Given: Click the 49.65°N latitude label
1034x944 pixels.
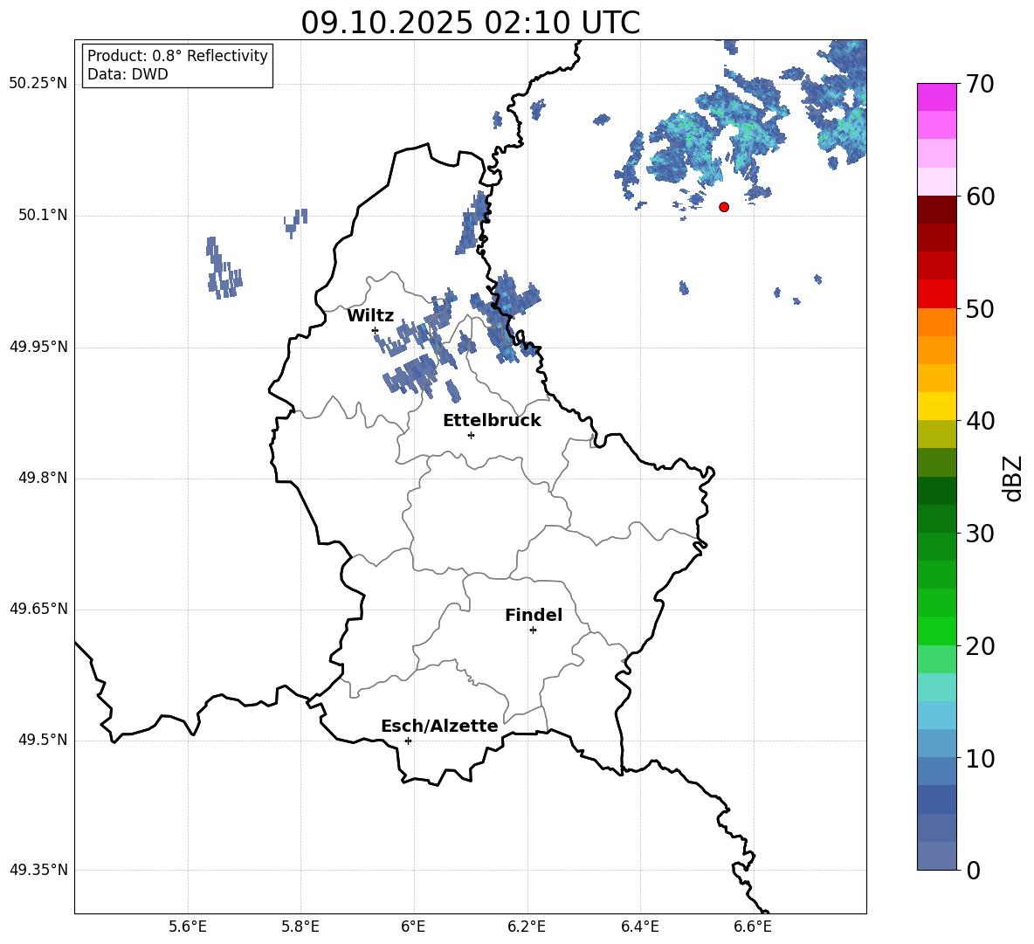Looking at the screenshot, I should coord(38,609).
